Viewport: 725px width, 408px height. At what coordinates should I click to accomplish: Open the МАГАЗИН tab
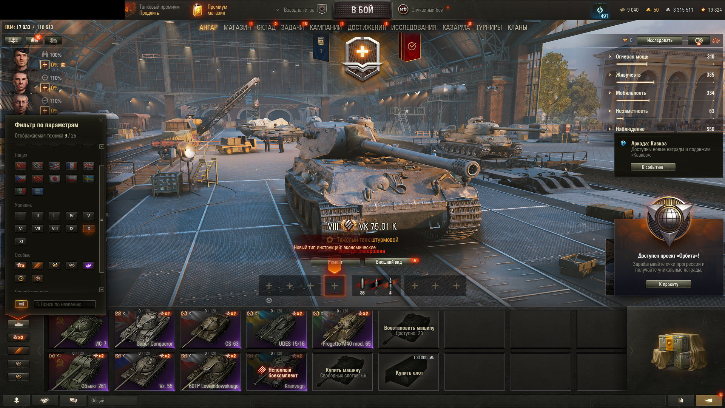[237, 28]
